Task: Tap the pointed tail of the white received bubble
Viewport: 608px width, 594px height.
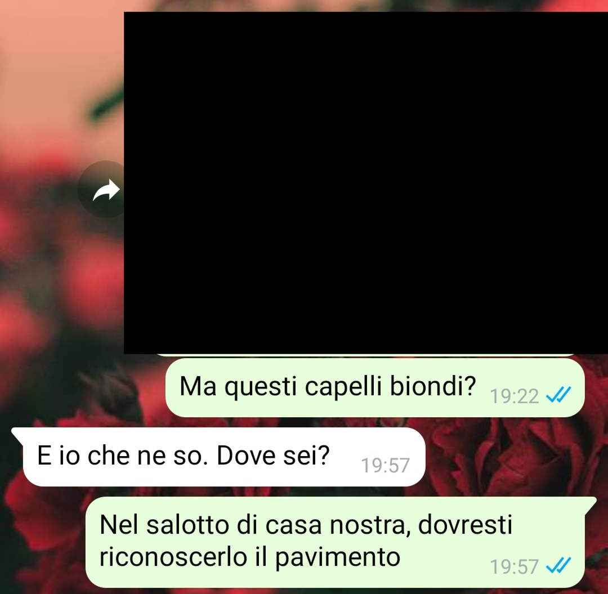Action: tap(18, 433)
